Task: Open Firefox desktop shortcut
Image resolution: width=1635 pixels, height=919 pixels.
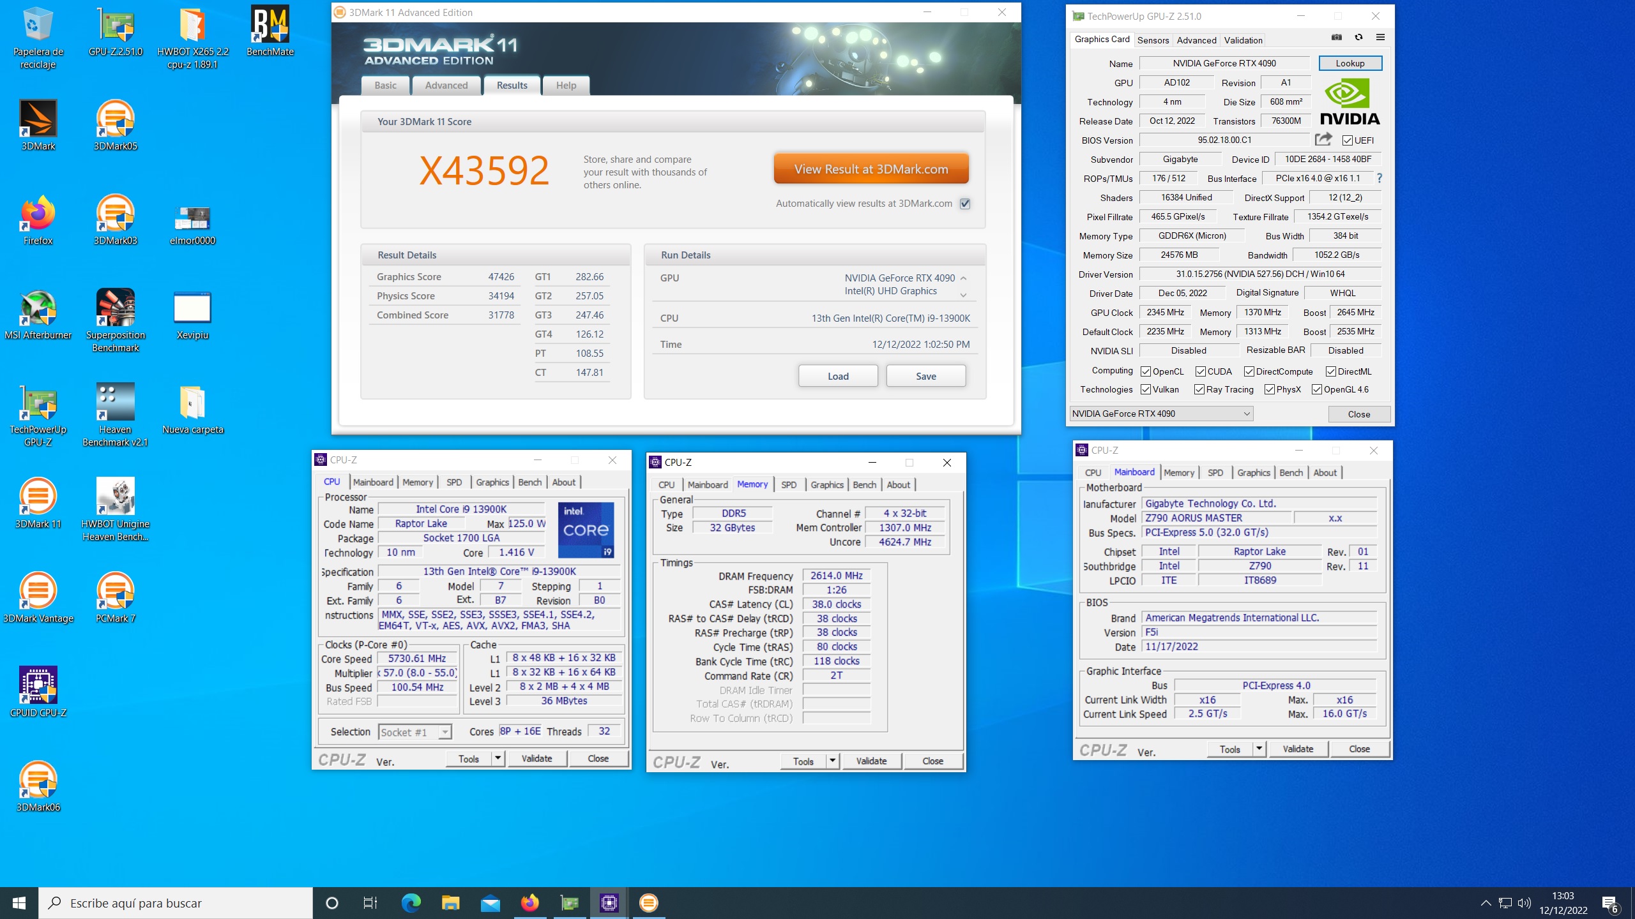Action: click(38, 220)
